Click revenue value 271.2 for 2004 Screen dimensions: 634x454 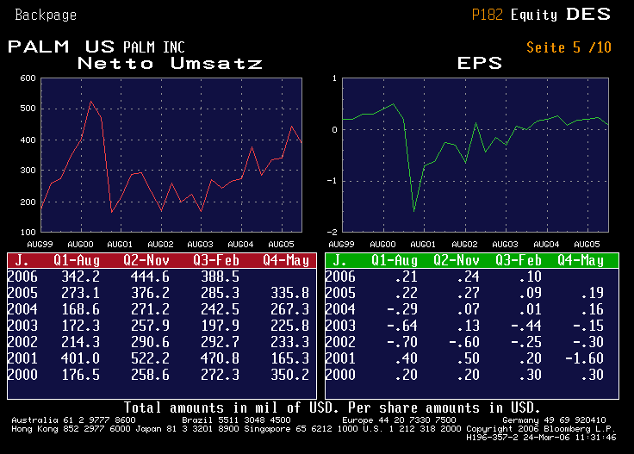[150, 309]
